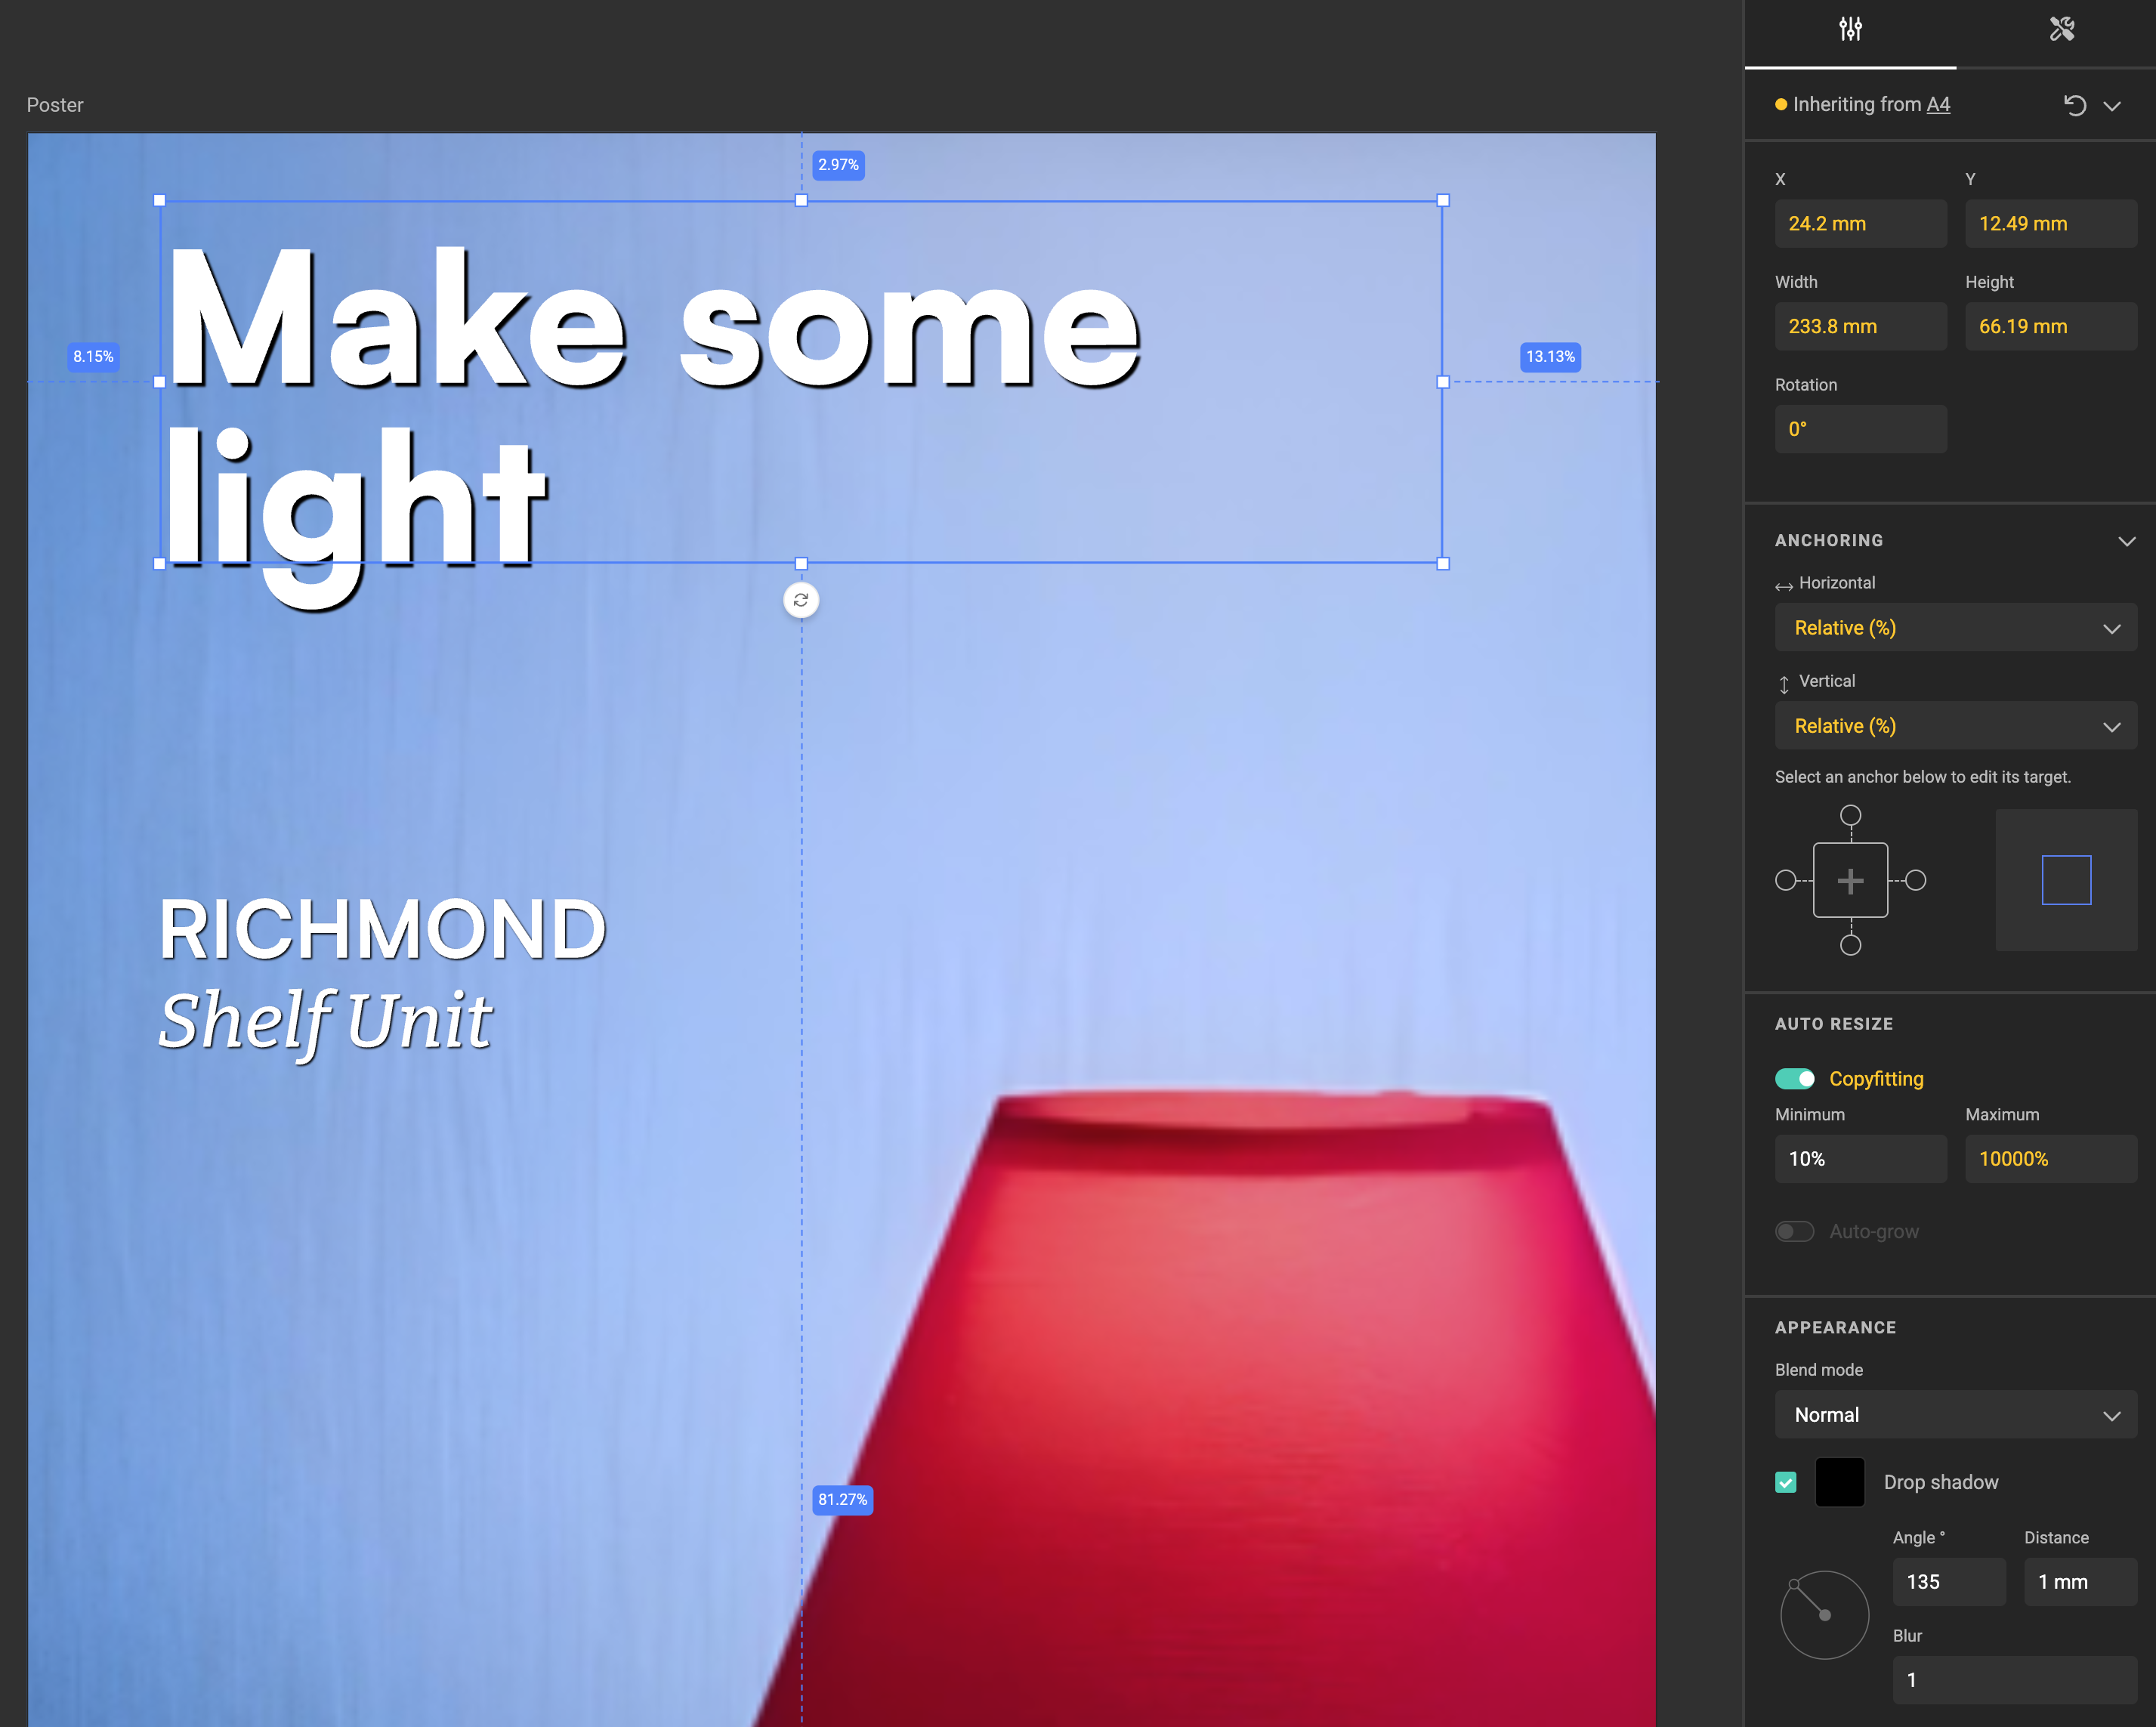Expand the Inheriting from A4 chevron

point(2112,105)
